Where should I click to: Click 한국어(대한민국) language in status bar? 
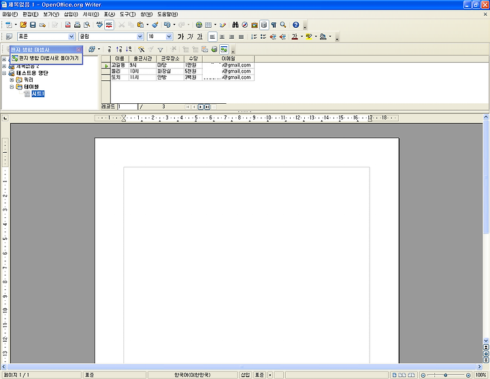click(x=193, y=375)
